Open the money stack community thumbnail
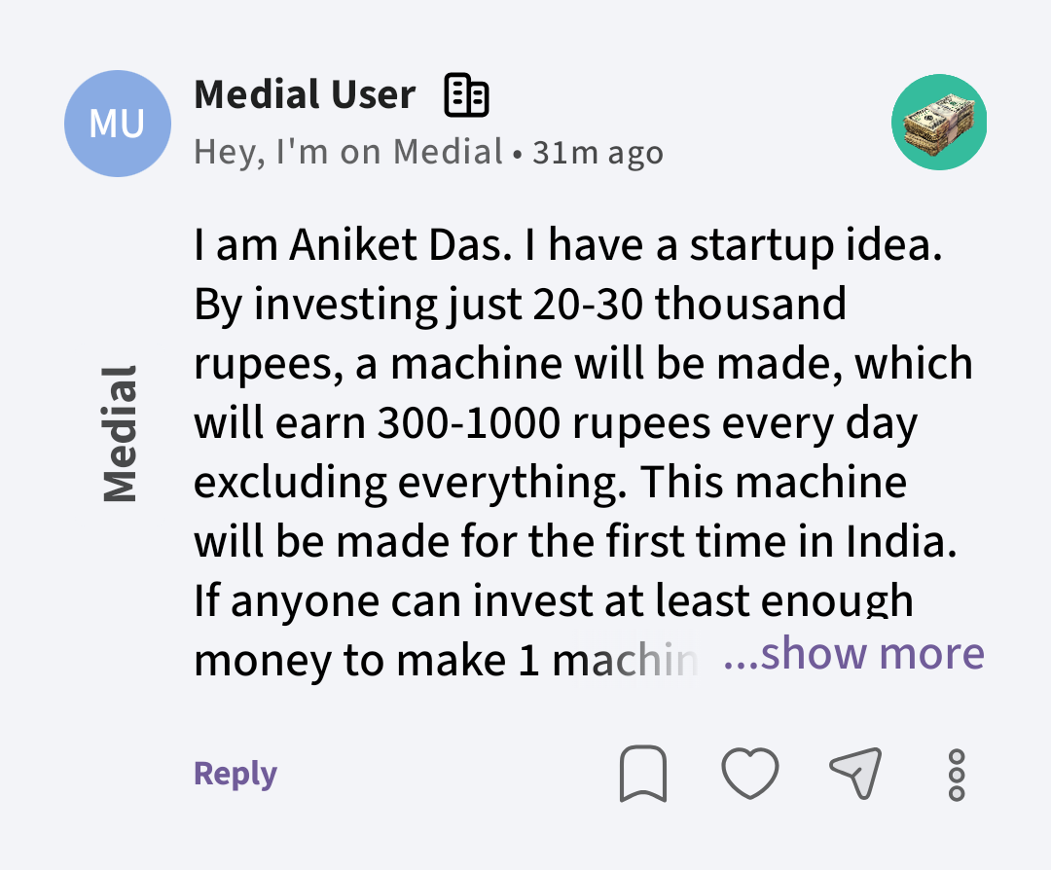This screenshot has height=870, width=1051. coord(939,123)
